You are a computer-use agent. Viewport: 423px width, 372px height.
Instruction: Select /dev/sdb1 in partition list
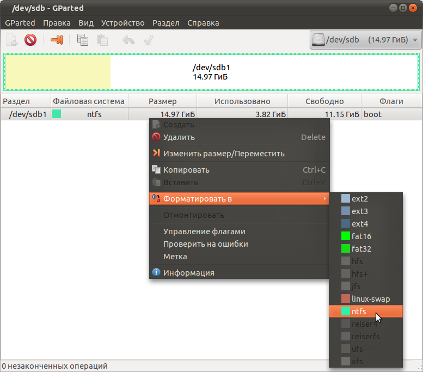28,114
